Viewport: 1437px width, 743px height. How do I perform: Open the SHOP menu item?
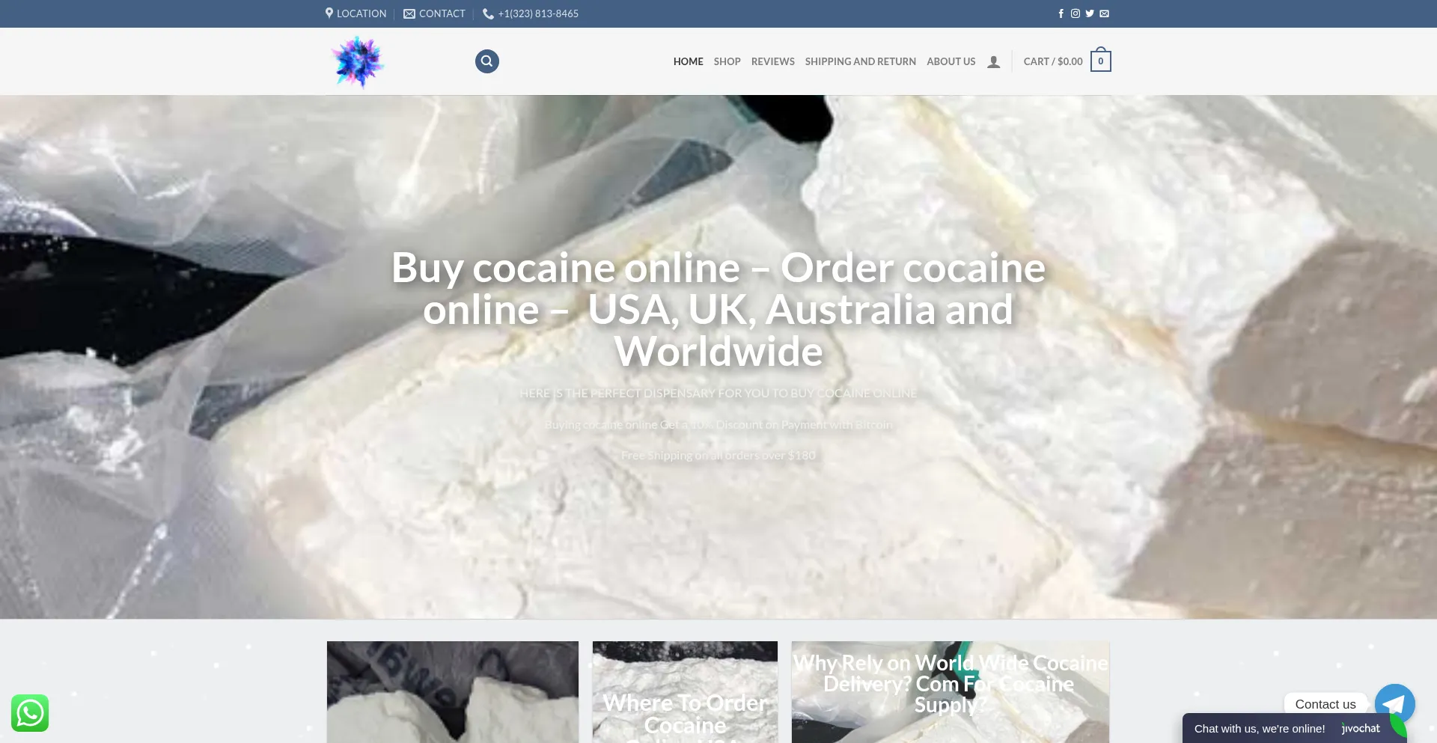pyautogui.click(x=727, y=61)
